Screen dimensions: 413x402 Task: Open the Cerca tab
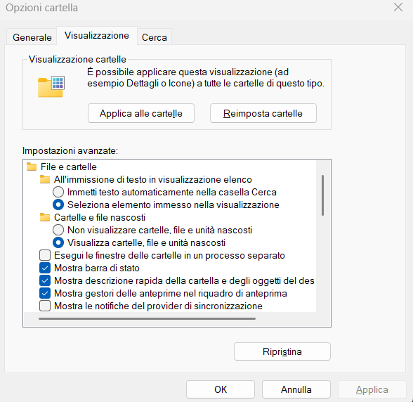tap(155, 37)
